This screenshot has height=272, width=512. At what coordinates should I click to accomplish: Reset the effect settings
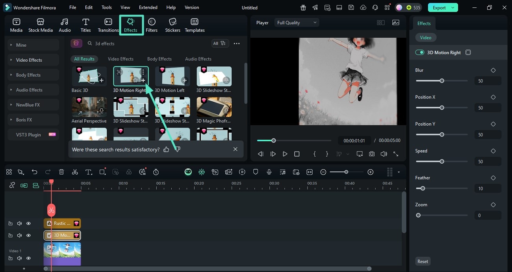423,261
